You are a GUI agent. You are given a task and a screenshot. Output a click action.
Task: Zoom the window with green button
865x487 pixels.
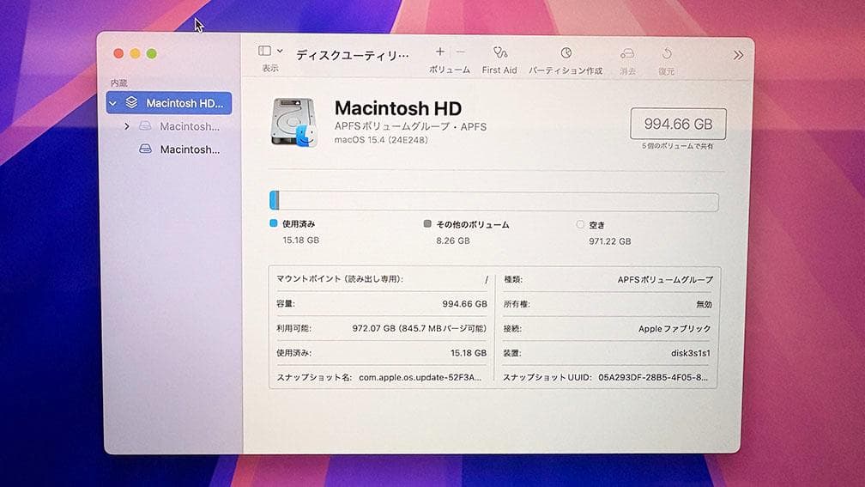pyautogui.click(x=152, y=53)
